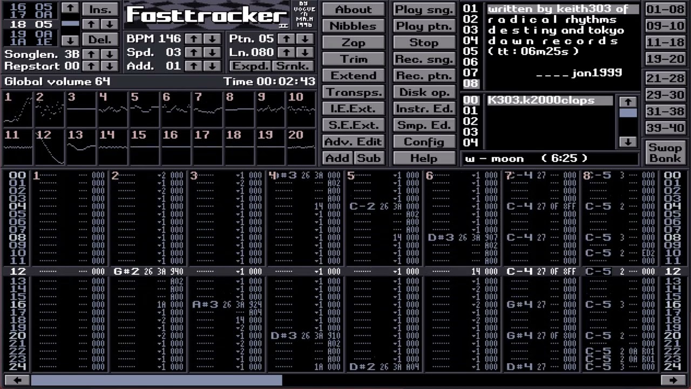Launch the Nibbles game
Screen dimensions: 691x389
pyautogui.click(x=354, y=26)
